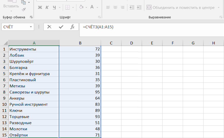
Task: Select row 15 header
Action: click(x=4, y=135)
